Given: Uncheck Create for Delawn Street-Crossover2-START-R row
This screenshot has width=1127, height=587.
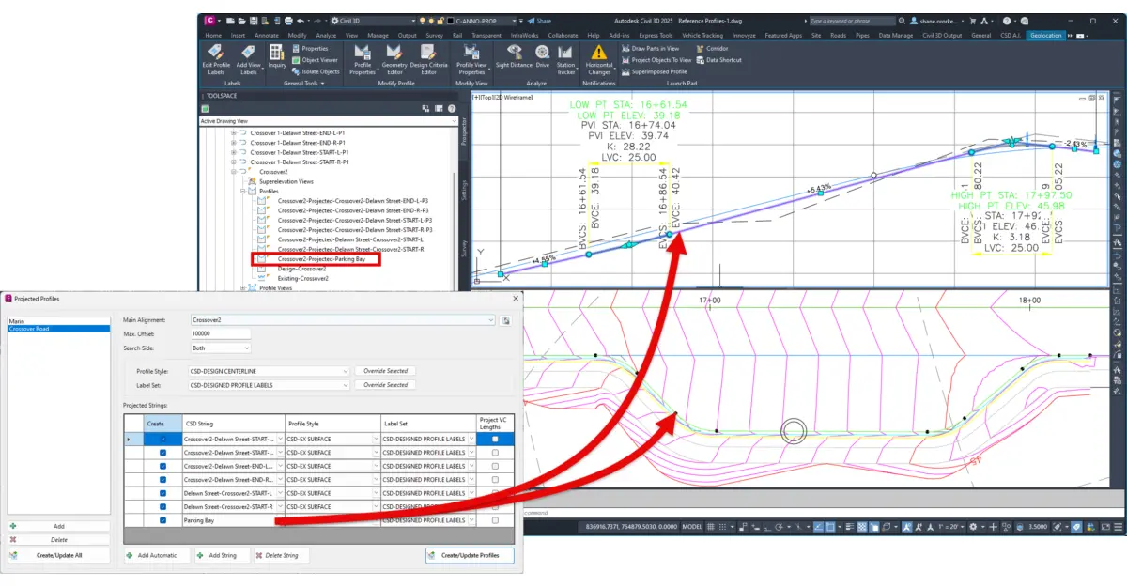Looking at the screenshot, I should (x=163, y=506).
